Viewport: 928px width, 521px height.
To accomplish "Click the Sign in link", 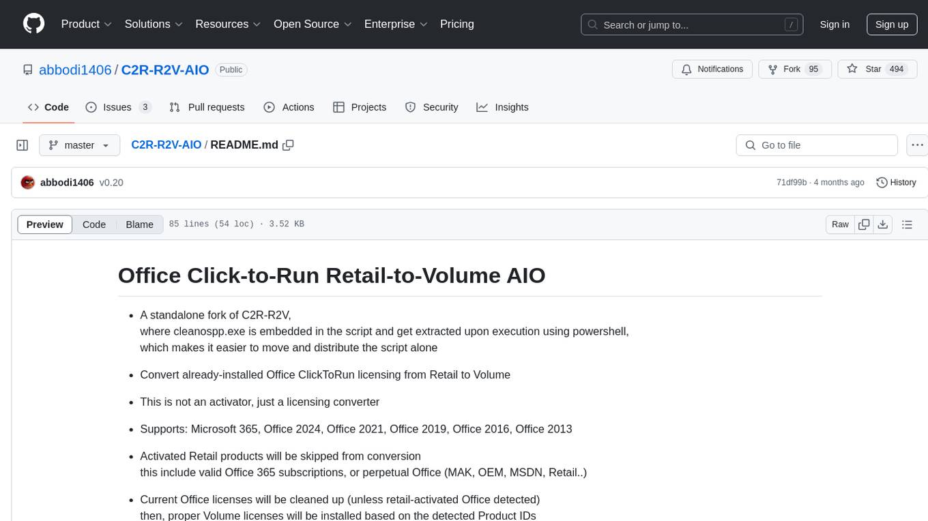I will point(835,25).
